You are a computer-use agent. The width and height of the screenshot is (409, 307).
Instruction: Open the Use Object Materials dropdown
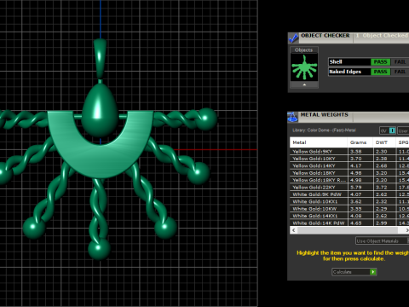pos(382,241)
